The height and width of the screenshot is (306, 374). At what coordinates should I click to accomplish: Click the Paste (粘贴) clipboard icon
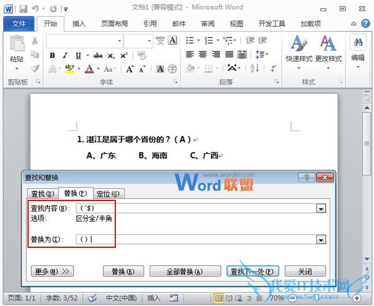click(x=17, y=49)
